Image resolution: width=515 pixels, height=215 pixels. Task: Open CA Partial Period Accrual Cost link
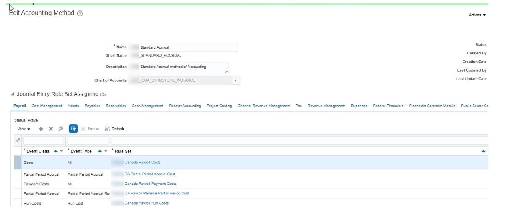[x=150, y=174]
